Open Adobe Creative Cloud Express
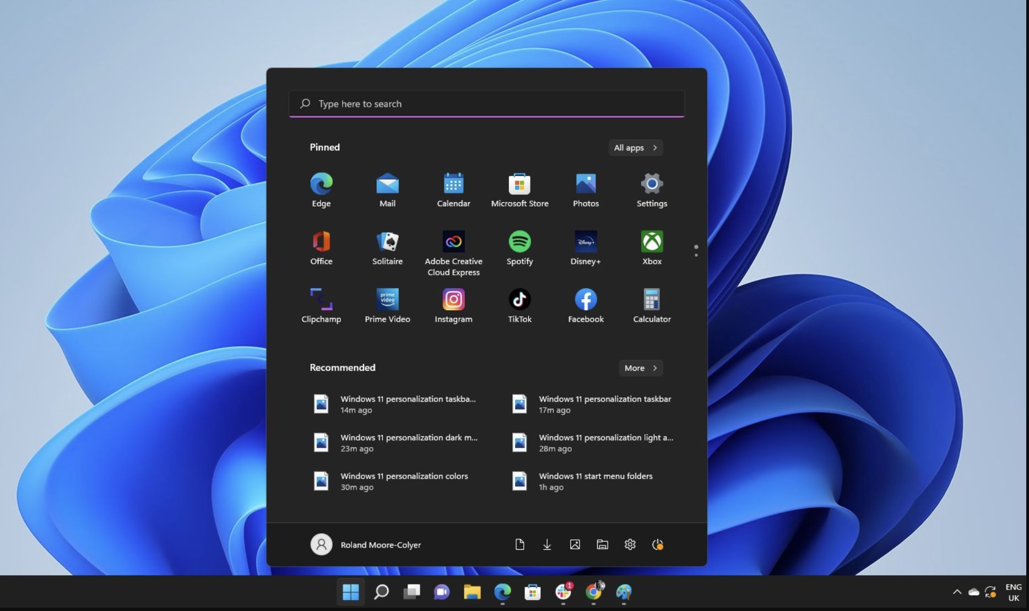1029x611 pixels. (x=453, y=253)
